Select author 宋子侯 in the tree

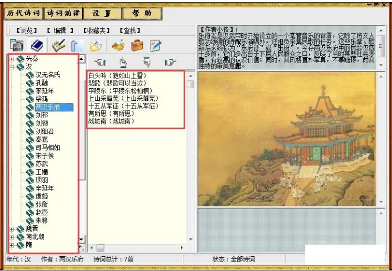tap(45, 155)
